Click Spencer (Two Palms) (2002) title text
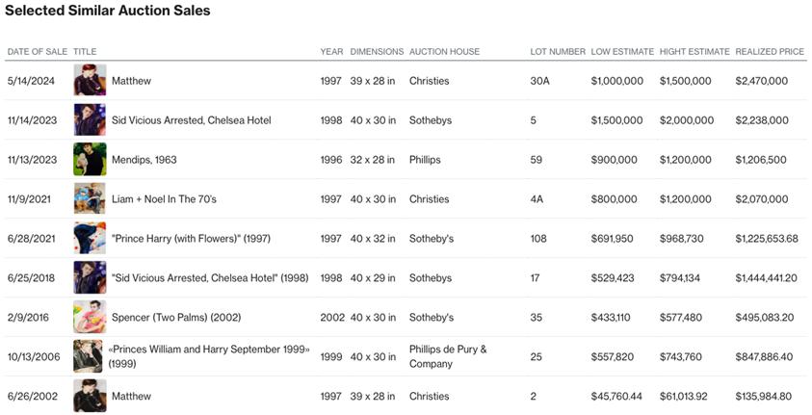 tap(176, 317)
